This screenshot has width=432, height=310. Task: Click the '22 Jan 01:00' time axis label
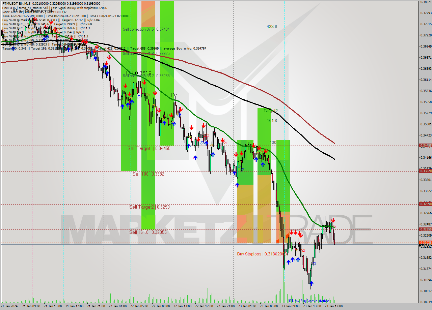point(118,307)
